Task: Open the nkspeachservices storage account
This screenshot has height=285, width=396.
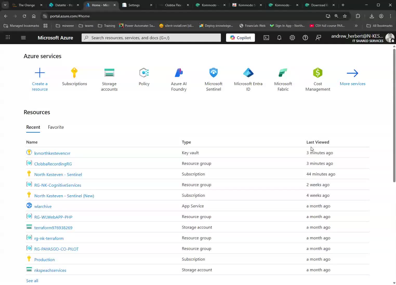Action: pos(50,270)
